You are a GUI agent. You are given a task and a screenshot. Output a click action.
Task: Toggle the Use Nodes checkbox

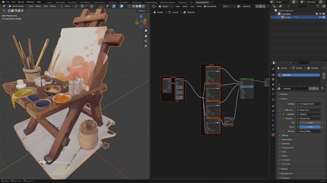pyautogui.click(x=205, y=6)
